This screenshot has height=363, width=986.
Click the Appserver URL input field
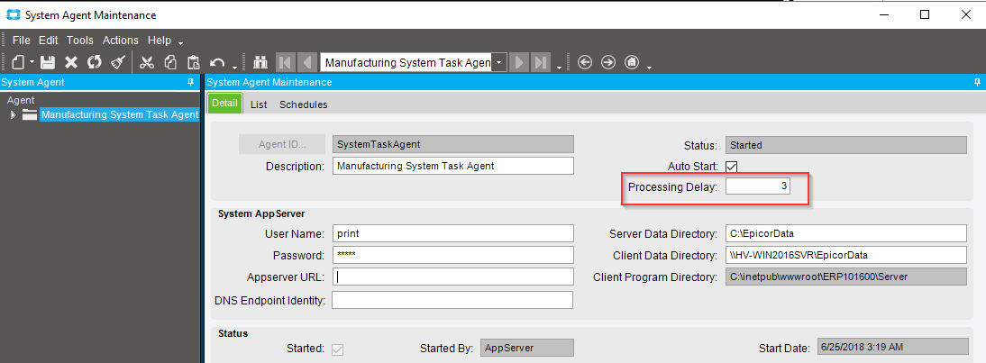(x=452, y=277)
